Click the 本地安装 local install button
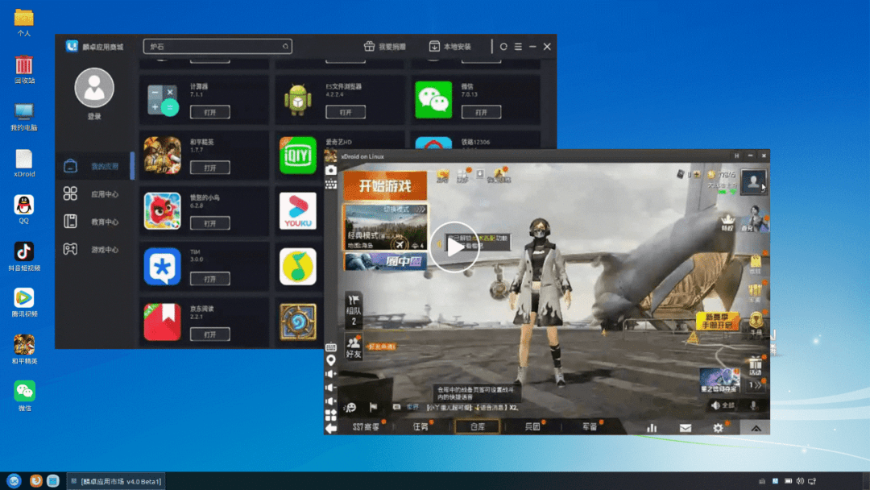This screenshot has height=490, width=870. coord(450,47)
